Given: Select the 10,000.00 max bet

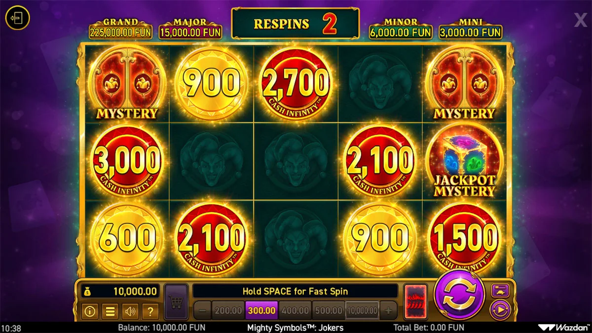Looking at the screenshot, I should [x=362, y=311].
